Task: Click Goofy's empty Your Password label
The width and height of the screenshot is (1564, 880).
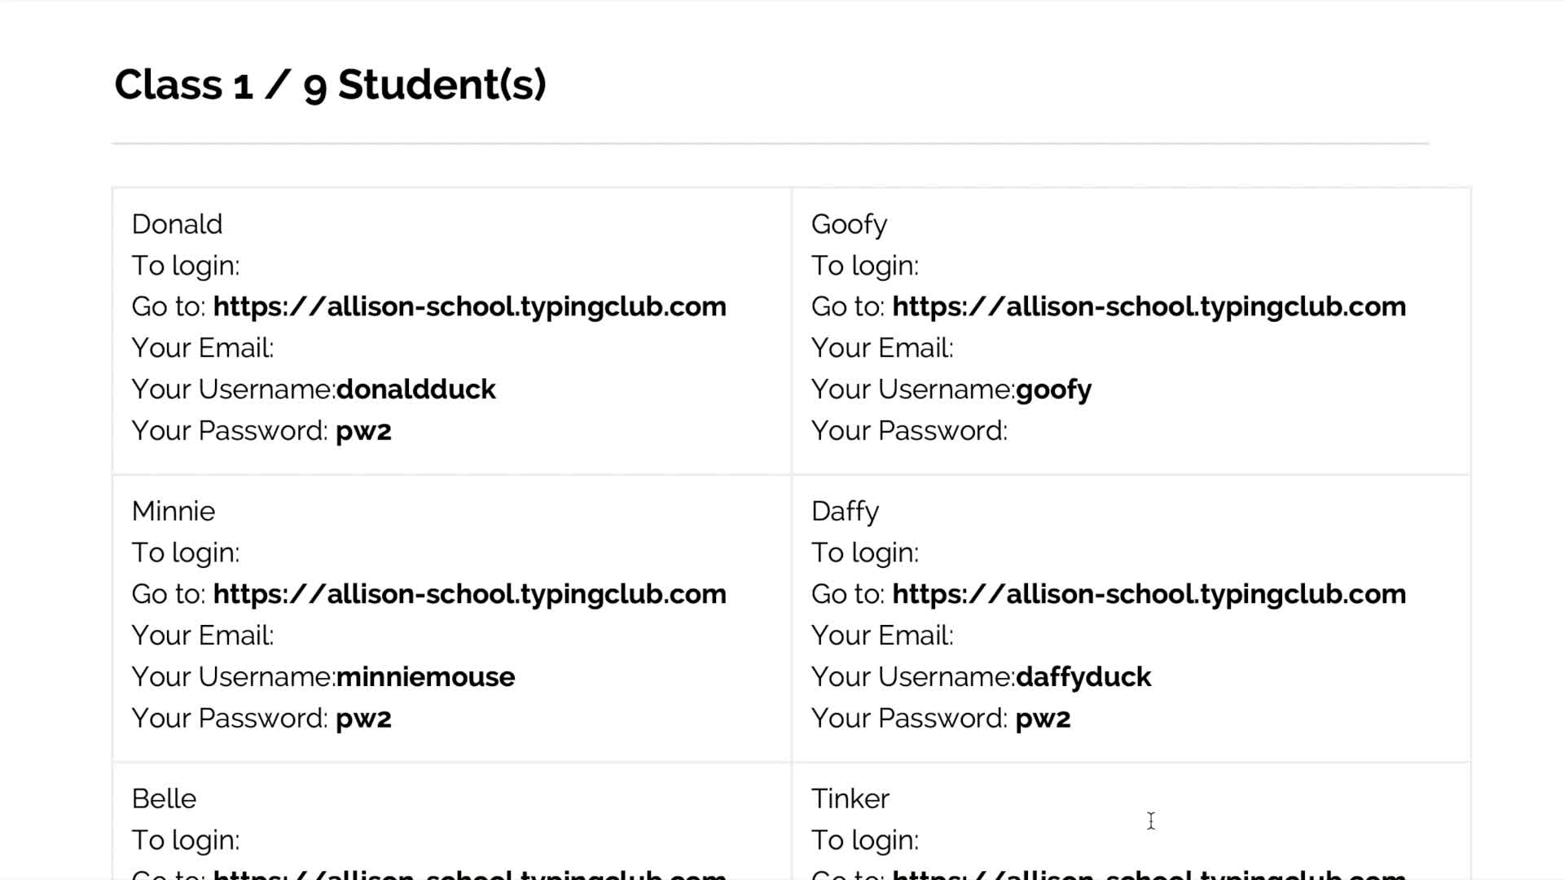Action: [909, 431]
